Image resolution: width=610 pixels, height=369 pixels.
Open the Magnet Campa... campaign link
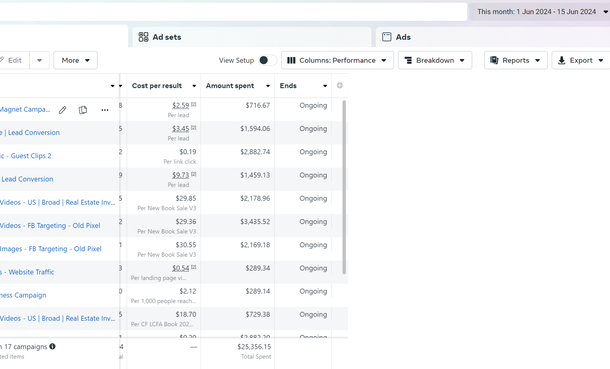tap(25, 110)
